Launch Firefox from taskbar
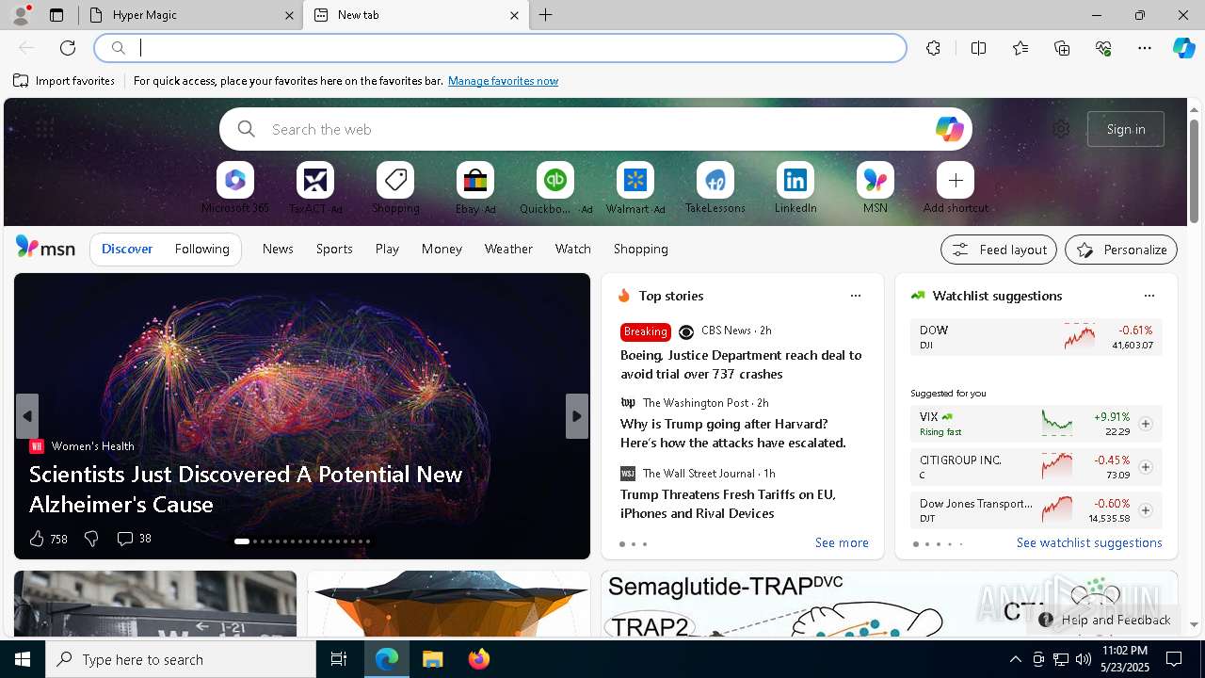This screenshot has height=678, width=1205. click(x=478, y=659)
